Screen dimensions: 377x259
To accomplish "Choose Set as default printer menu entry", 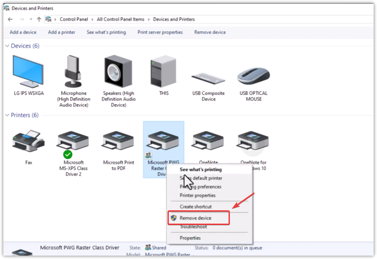I will tap(209, 178).
